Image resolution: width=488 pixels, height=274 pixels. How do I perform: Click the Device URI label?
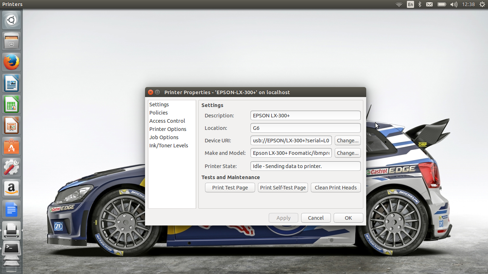coord(218,141)
